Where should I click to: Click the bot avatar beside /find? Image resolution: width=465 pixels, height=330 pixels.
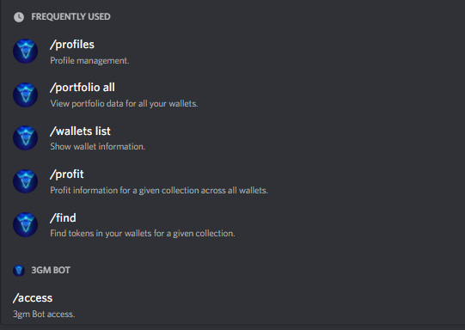[25, 224]
